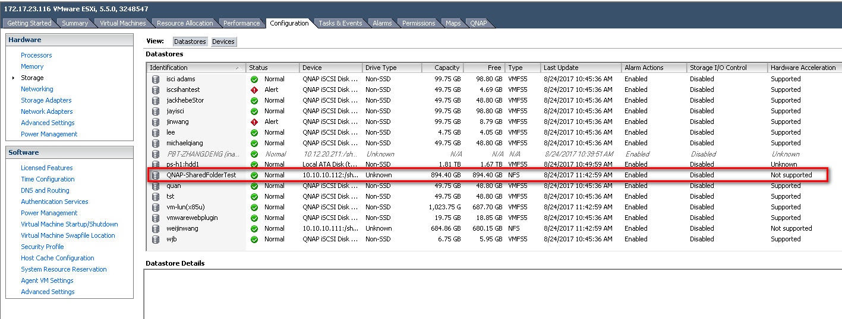842x319 pixels.
Task: Click the datastore icon for wjb
Action: pyautogui.click(x=156, y=239)
